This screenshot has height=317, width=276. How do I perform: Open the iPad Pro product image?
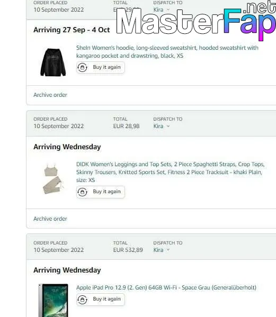tap(53, 300)
